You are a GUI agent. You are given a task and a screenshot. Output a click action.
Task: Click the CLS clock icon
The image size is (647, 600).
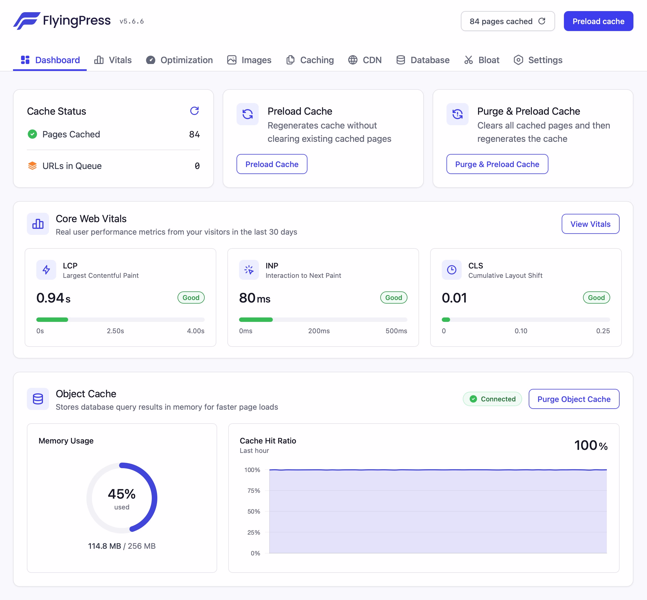click(x=451, y=270)
